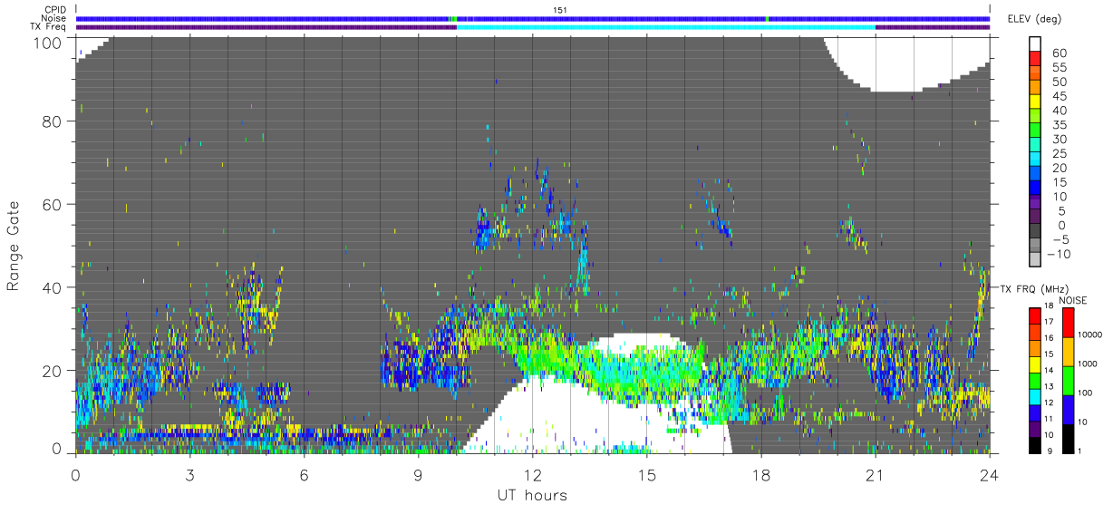Click the CPID label at top left
Image resolution: width=1113 pixels, height=514 pixels.
[x=54, y=10]
